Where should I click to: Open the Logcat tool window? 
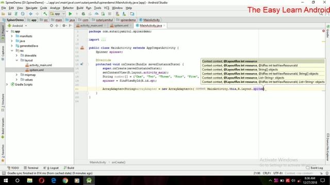[x=51, y=168]
